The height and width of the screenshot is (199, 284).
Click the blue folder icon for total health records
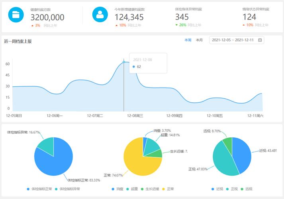(16, 15)
